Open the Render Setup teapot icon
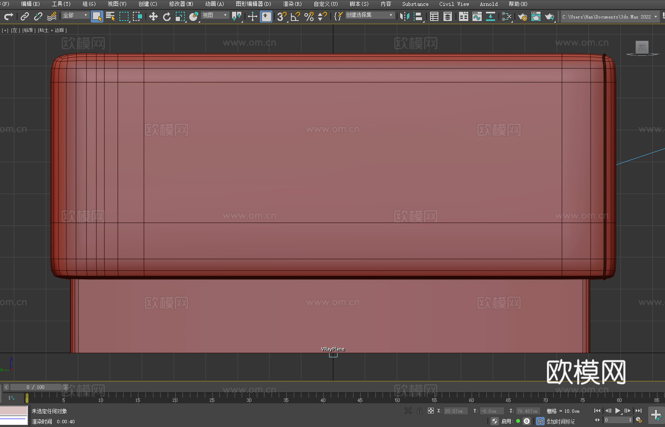 (x=522, y=16)
